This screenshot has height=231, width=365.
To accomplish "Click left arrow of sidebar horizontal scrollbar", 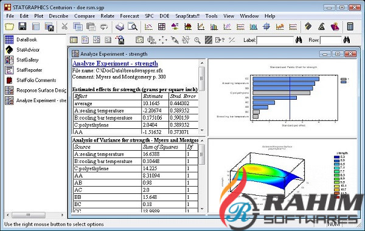I will pos(8,215).
